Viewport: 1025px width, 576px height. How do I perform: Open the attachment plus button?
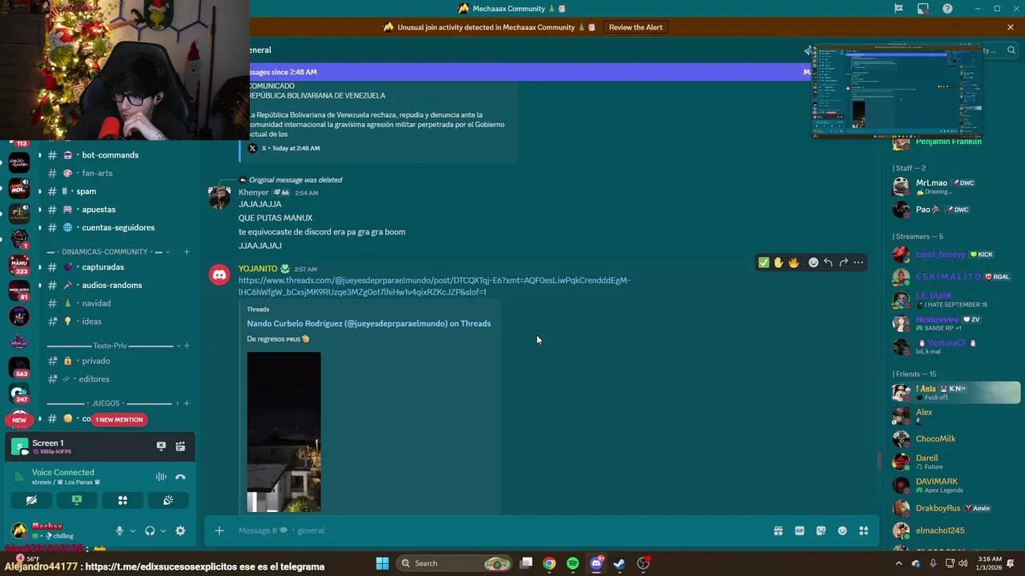click(219, 530)
